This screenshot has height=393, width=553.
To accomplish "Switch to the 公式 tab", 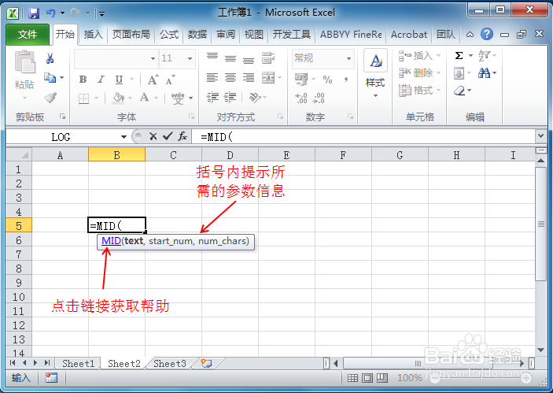I will [169, 35].
